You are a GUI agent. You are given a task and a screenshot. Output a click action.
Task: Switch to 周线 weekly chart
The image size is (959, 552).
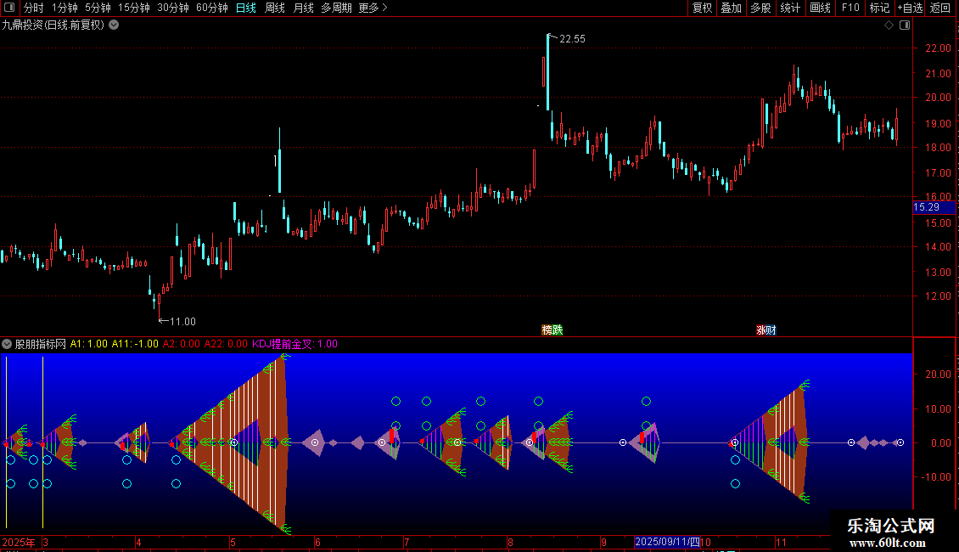pos(275,8)
